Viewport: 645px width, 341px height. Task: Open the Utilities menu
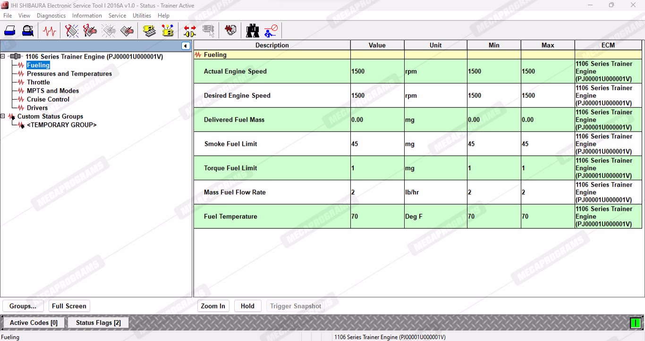pyautogui.click(x=142, y=16)
